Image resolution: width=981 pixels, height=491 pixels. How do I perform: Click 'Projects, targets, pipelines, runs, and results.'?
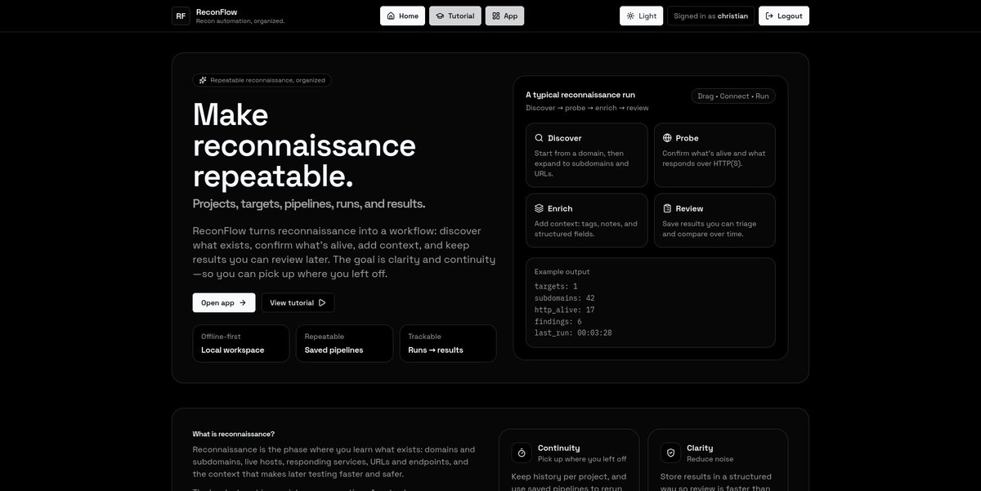point(309,203)
